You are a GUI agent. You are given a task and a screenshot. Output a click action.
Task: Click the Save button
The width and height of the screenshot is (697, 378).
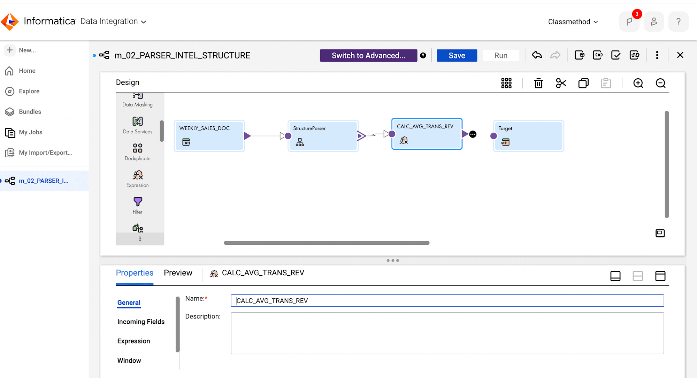457,55
